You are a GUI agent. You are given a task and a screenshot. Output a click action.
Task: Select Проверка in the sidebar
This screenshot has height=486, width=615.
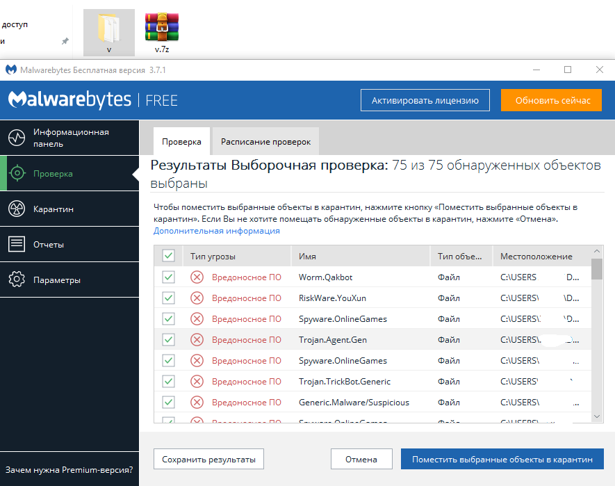69,173
